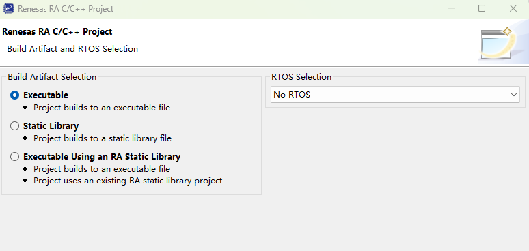
Task: Select the Executable radio button
Action: 14,95
